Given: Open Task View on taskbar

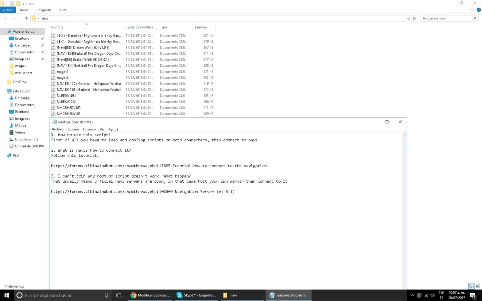Looking at the screenshot, I should 119,295.
